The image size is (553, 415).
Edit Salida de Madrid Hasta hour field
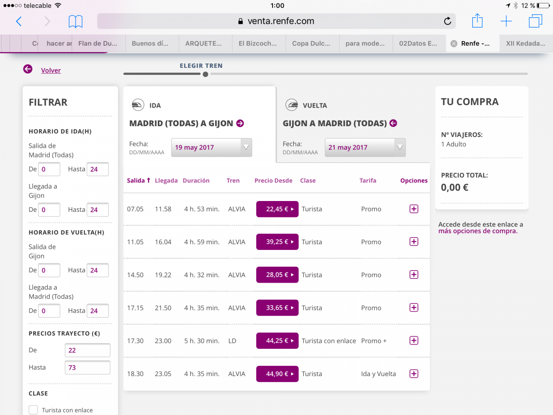point(98,169)
